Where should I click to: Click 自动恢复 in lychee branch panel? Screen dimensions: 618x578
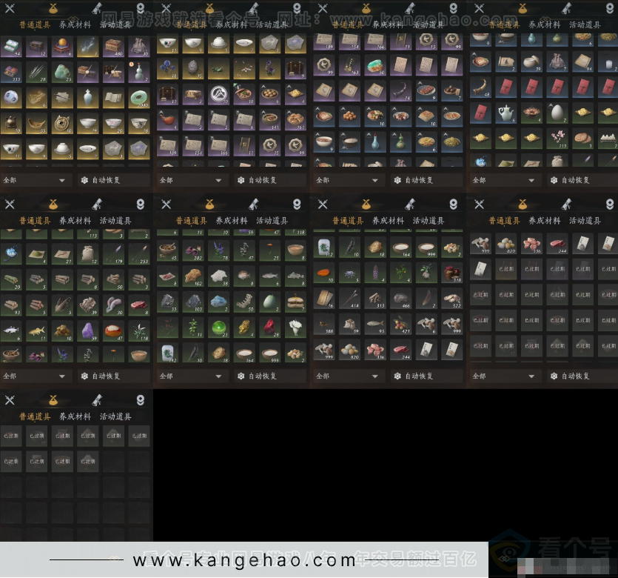(x=426, y=376)
